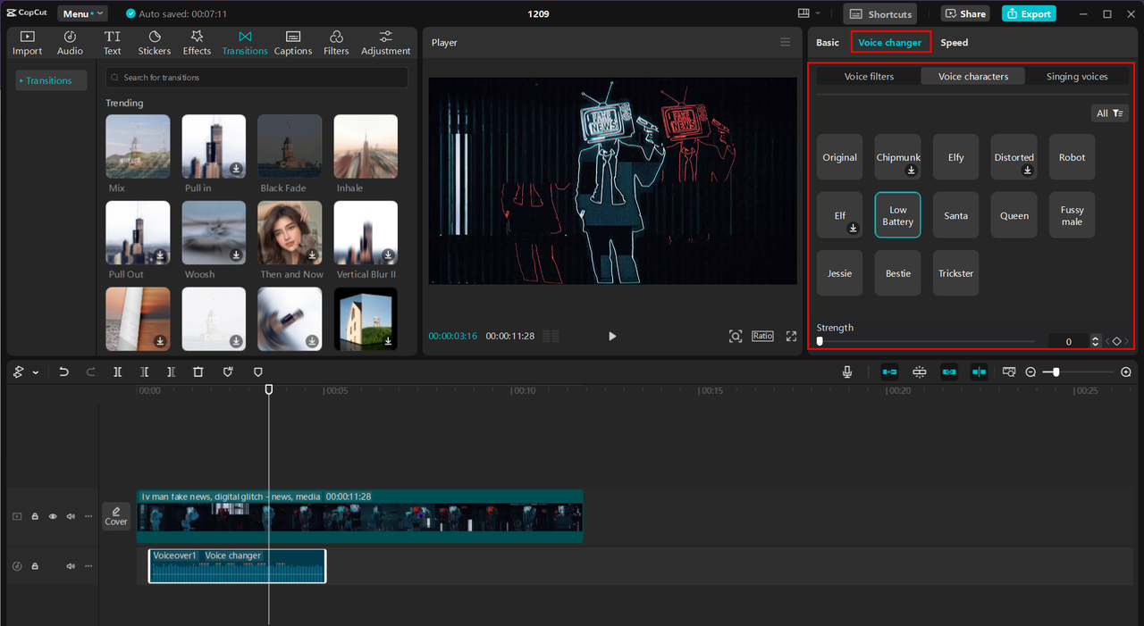
Task: Switch to the Basic tab
Action: [828, 42]
